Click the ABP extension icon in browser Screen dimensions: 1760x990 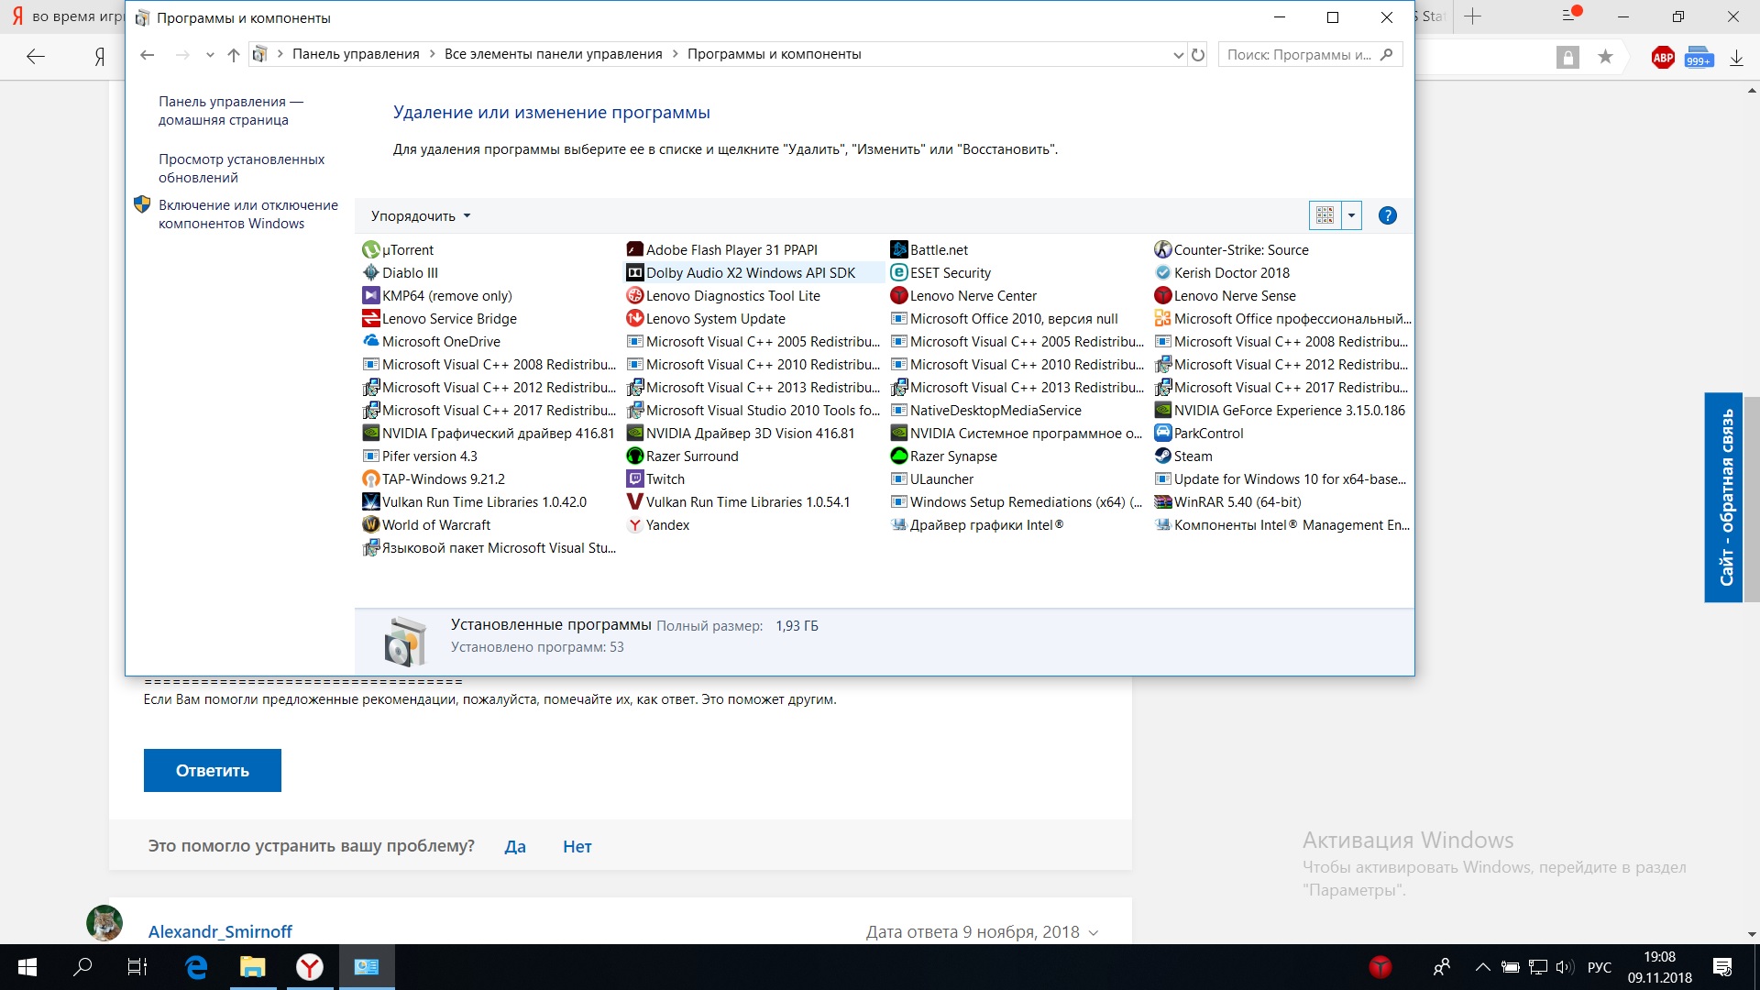click(1663, 58)
